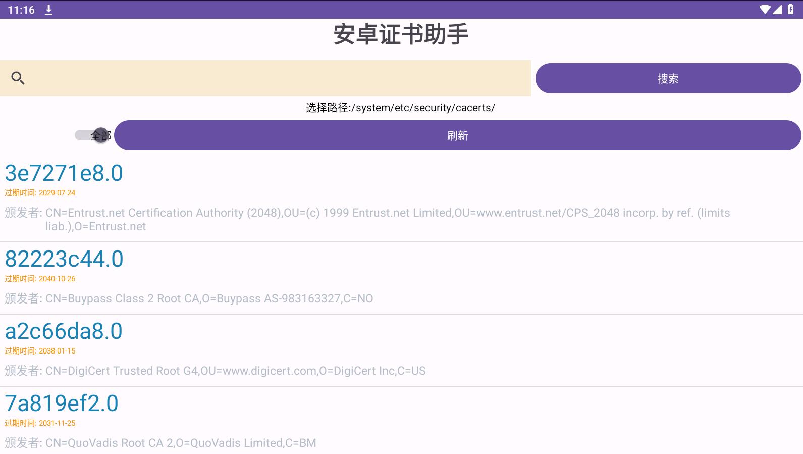This screenshot has height=454, width=803.
Task: Tap the DigiCert Trusted Root G4 issuer
Action: pos(235,371)
